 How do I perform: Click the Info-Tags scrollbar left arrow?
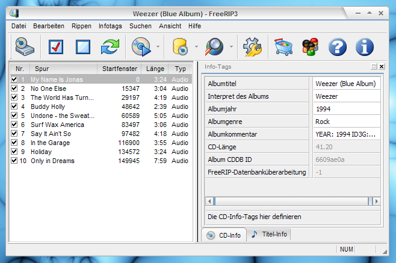tap(209, 202)
